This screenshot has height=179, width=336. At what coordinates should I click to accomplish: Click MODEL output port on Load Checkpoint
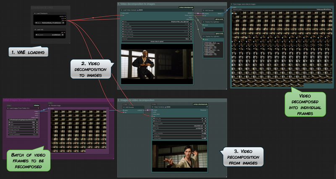(65, 16)
